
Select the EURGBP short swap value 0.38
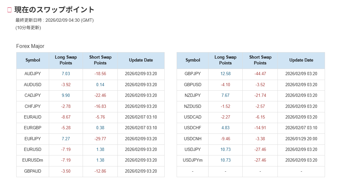point(100,128)
